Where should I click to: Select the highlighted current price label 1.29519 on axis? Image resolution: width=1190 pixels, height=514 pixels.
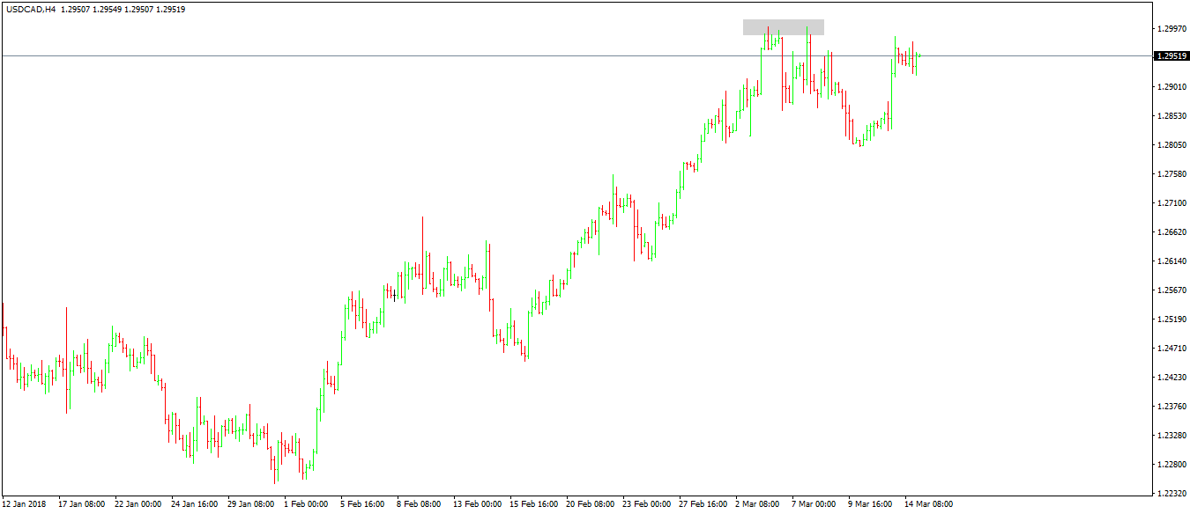[x=1171, y=55]
